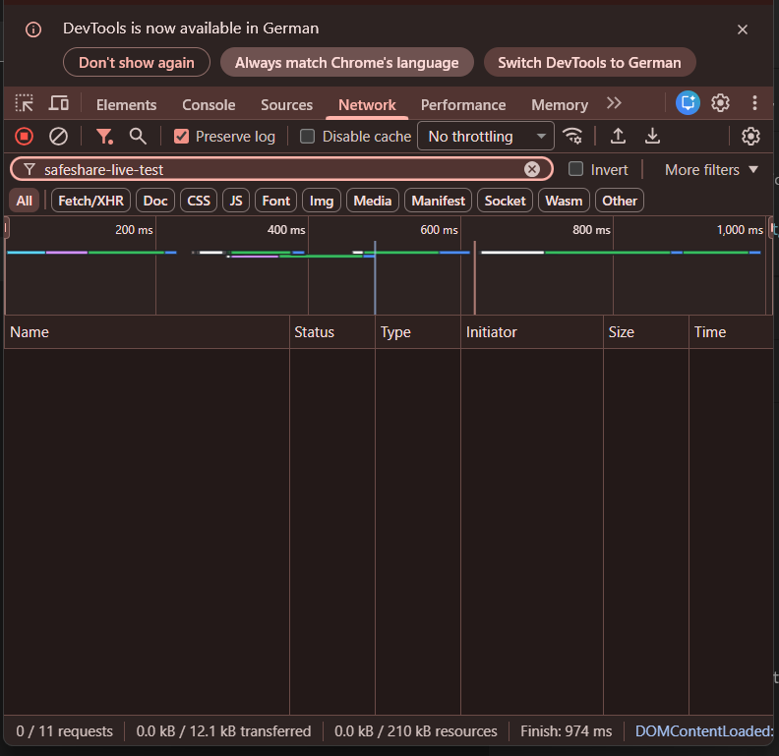The width and height of the screenshot is (779, 756).
Task: Click the red load event marker
Action: (x=475, y=278)
